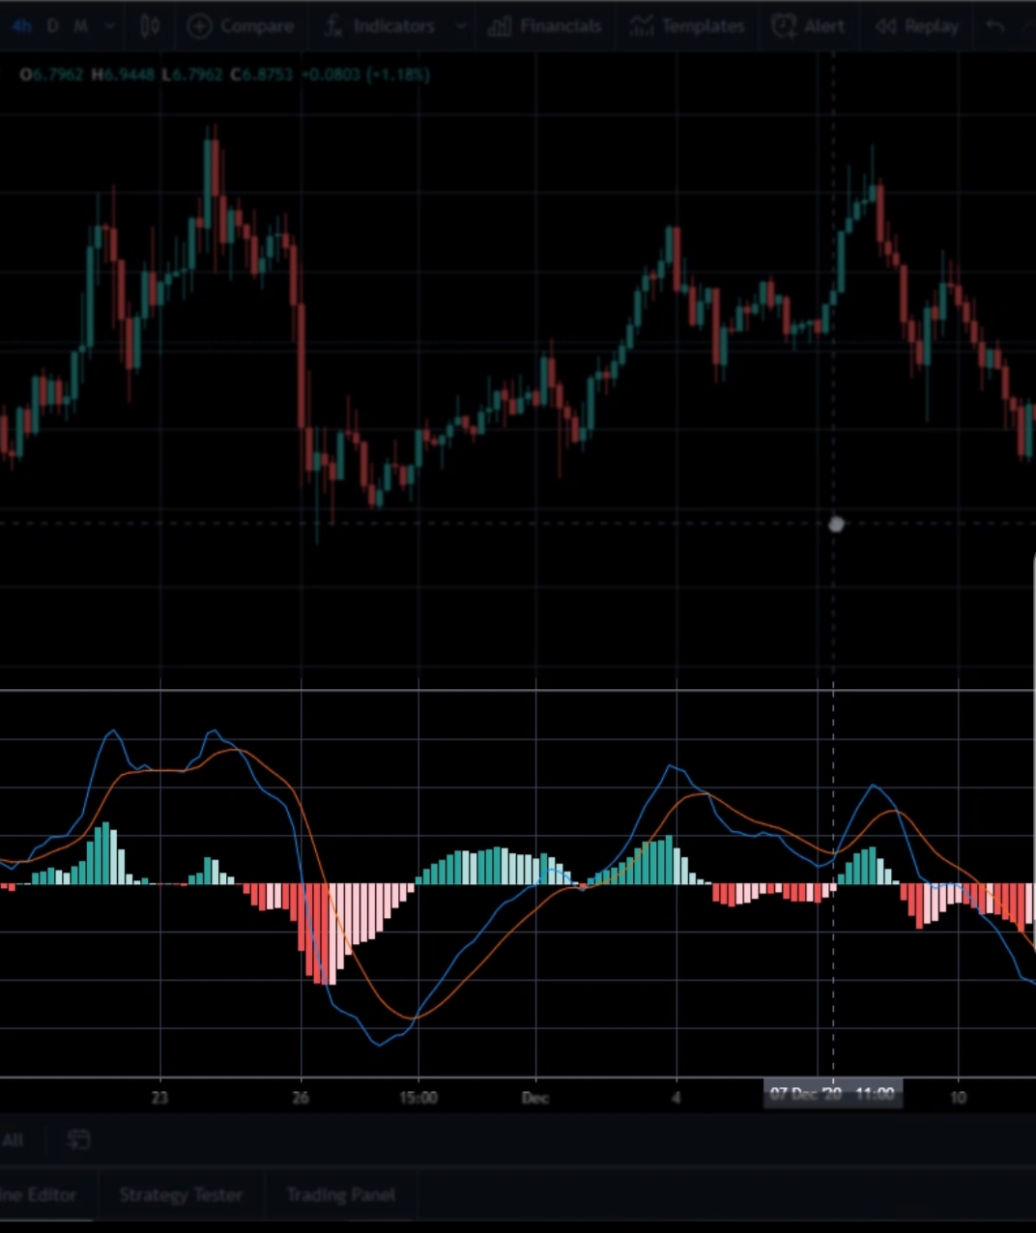
Task: Switch to the D daily timeframe
Action: tap(53, 26)
